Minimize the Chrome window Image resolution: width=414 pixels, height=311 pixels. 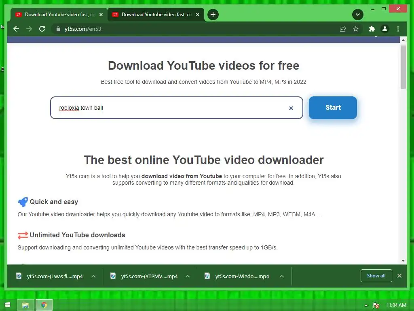tap(372, 9)
